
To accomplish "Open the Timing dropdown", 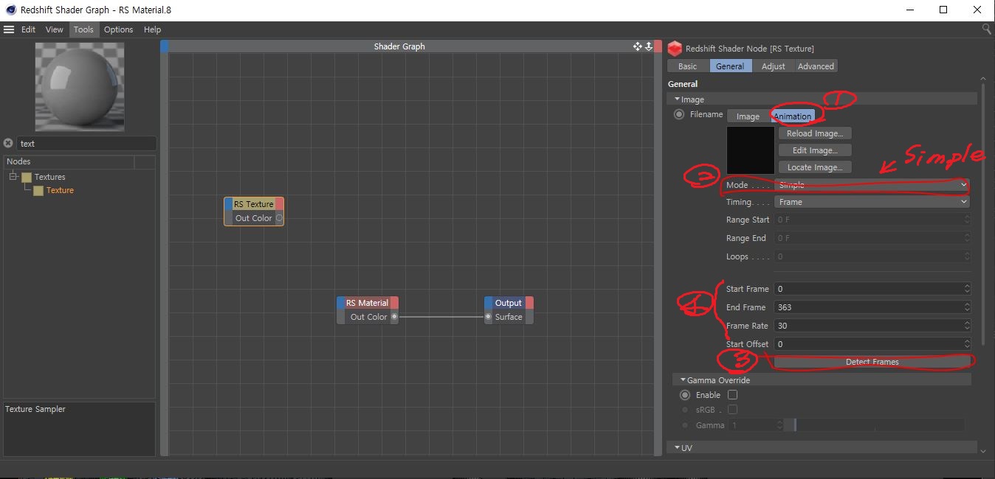I will pyautogui.click(x=872, y=202).
